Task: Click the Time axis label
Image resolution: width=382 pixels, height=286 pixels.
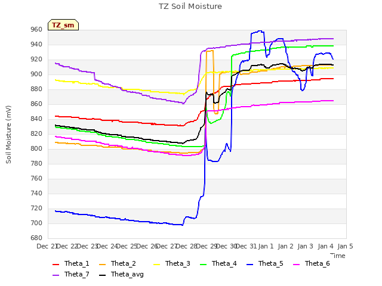Action: [x=338, y=256]
